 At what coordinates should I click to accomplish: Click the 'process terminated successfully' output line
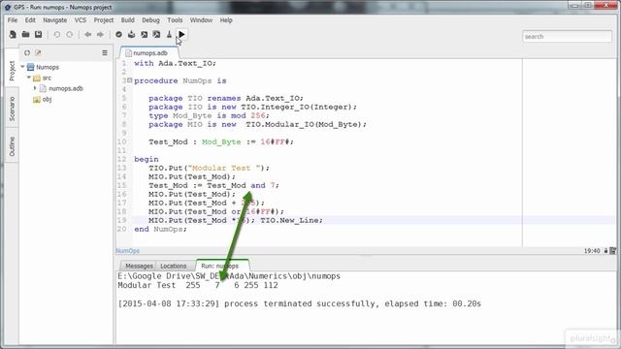click(x=300, y=303)
